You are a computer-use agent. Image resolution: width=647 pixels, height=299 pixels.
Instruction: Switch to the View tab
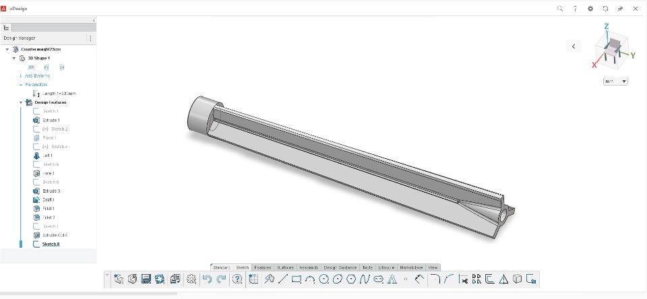pos(433,267)
